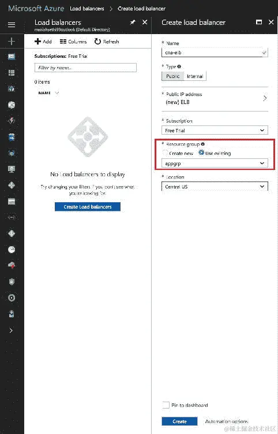Open Cost Management circle icon in sidebar
278x434 pixels.
(x=12, y=298)
